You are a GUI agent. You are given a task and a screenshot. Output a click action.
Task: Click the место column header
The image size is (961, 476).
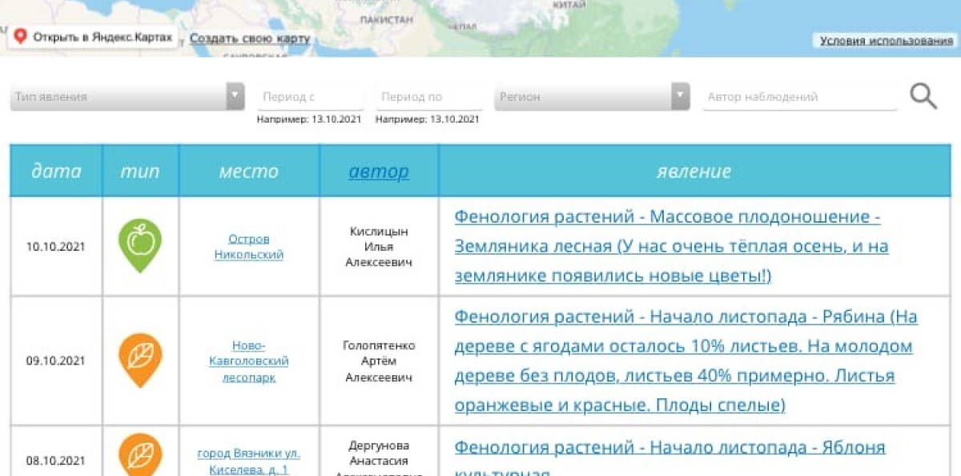(249, 171)
